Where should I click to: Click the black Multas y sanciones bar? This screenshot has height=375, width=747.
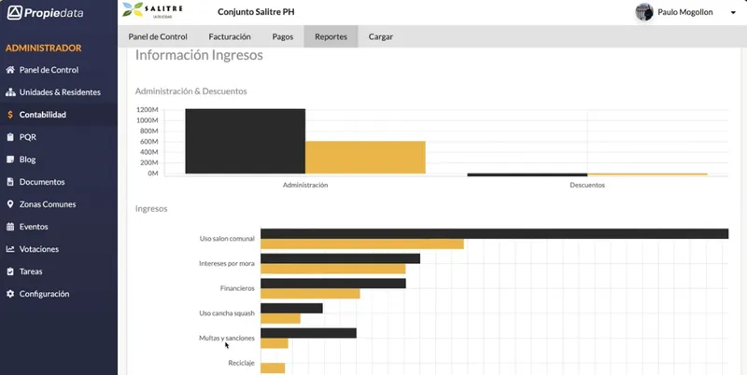(308, 333)
